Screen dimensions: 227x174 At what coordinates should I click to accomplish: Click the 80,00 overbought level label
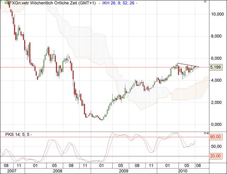pyautogui.click(x=216, y=137)
